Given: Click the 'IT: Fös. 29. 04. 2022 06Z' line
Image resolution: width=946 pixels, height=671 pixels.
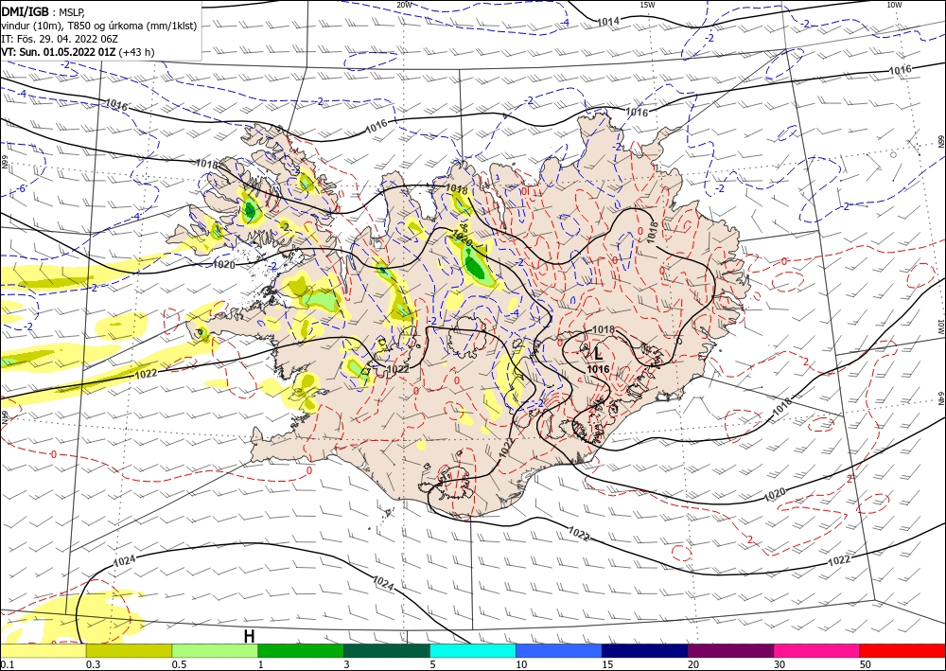Looking at the screenshot, I should 59,39.
